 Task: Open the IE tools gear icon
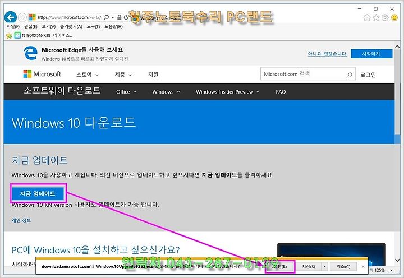click(x=385, y=17)
